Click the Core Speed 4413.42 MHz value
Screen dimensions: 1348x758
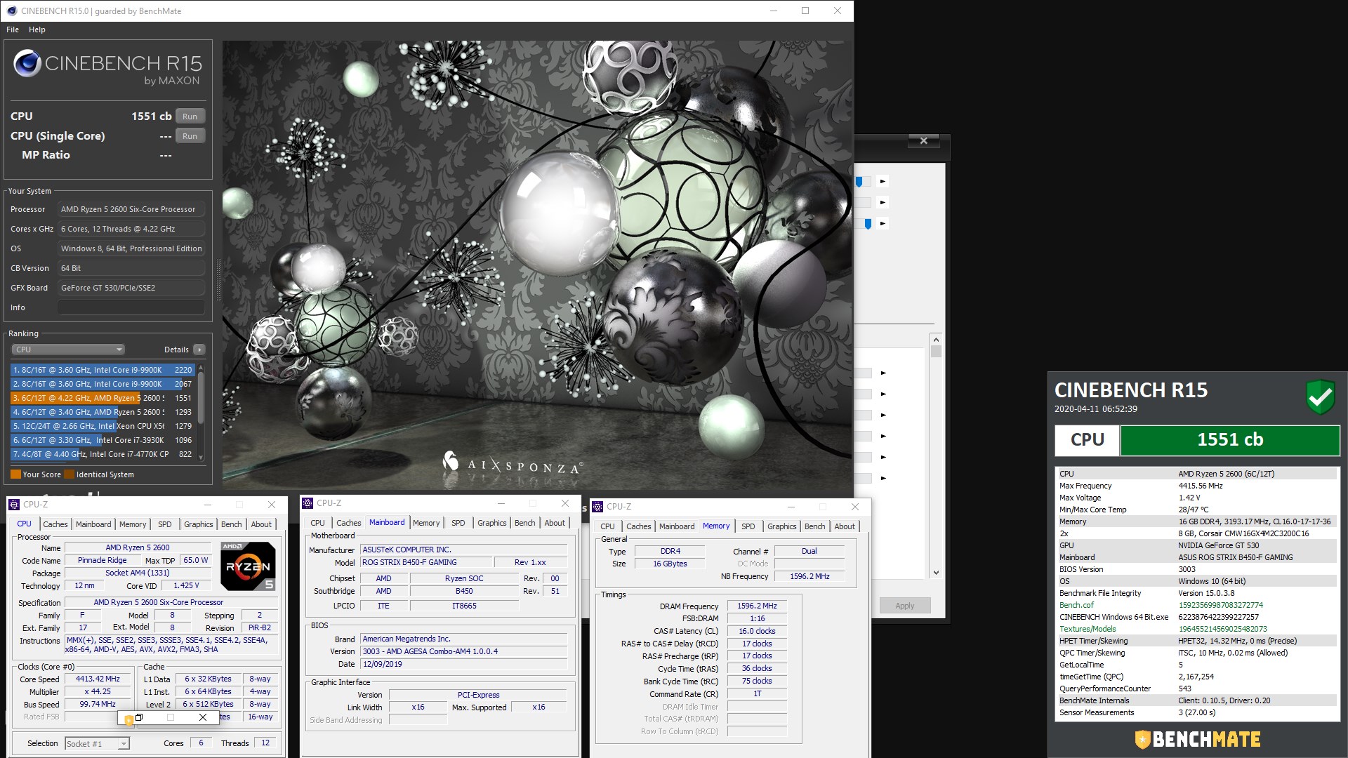click(x=98, y=679)
